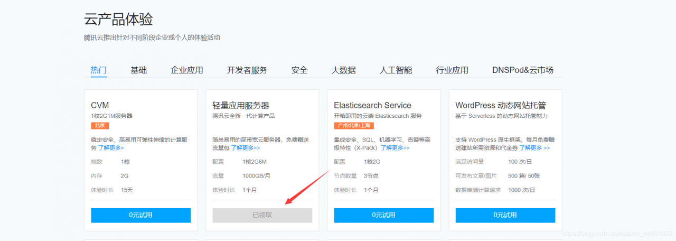676x241 pixels.
Task: Open the 人工智能 tab
Action: [x=396, y=70]
